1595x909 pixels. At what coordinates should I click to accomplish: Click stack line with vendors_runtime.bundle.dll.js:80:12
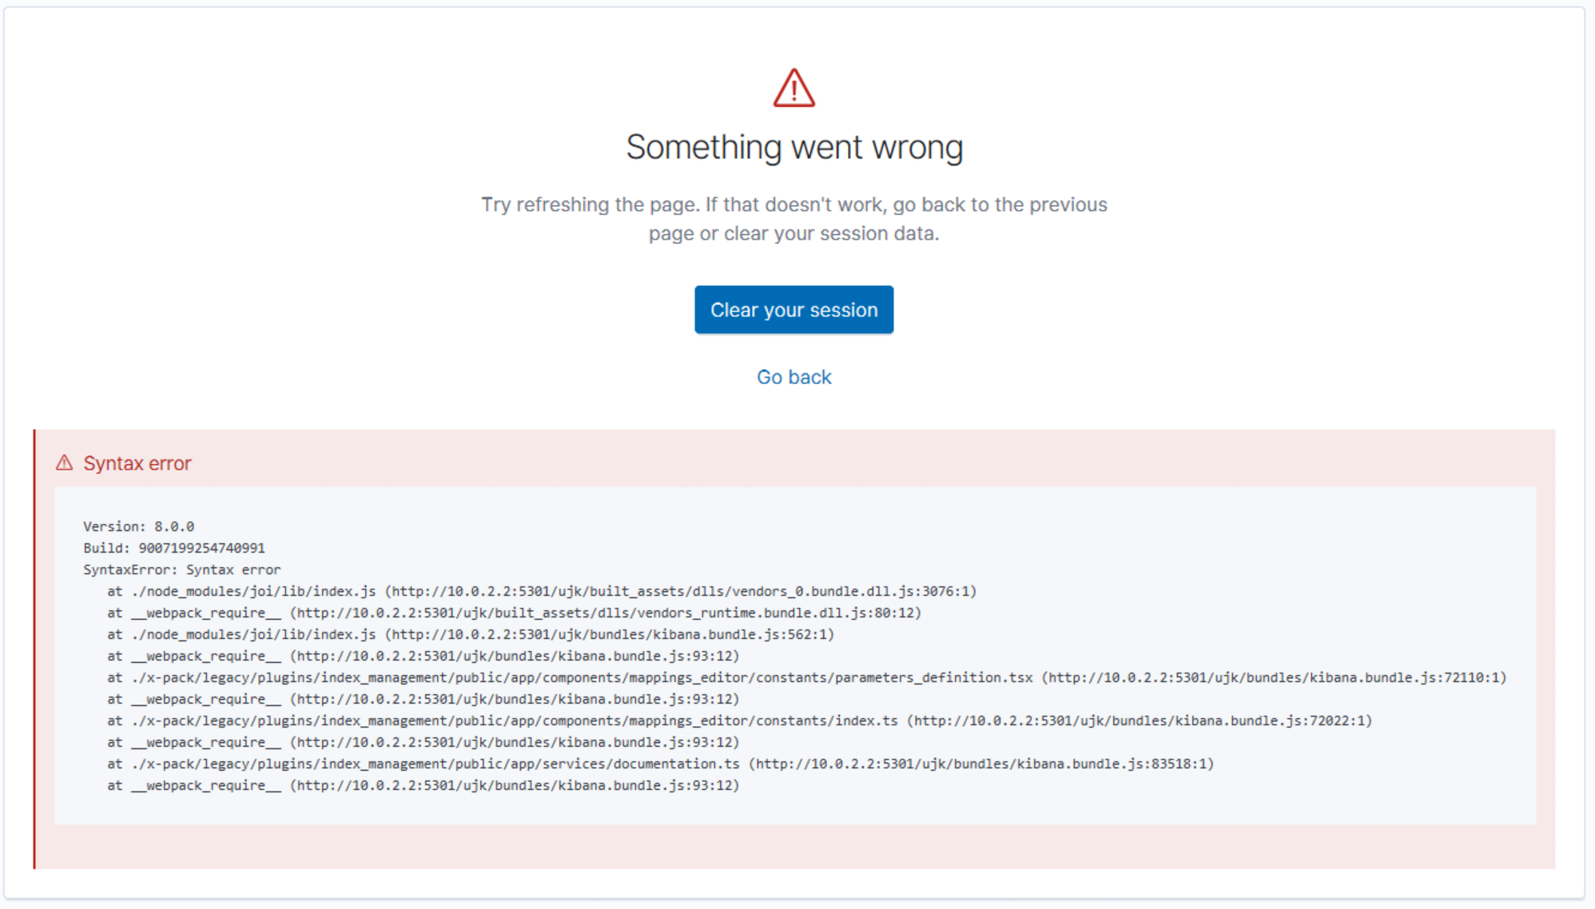click(x=515, y=613)
